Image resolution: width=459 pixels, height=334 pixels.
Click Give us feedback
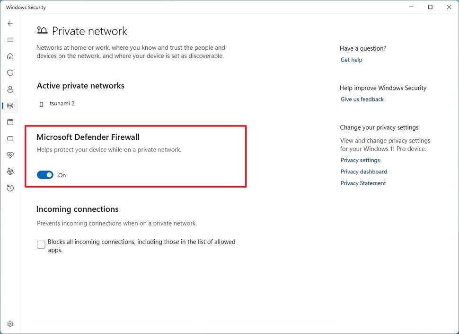pyautogui.click(x=362, y=99)
